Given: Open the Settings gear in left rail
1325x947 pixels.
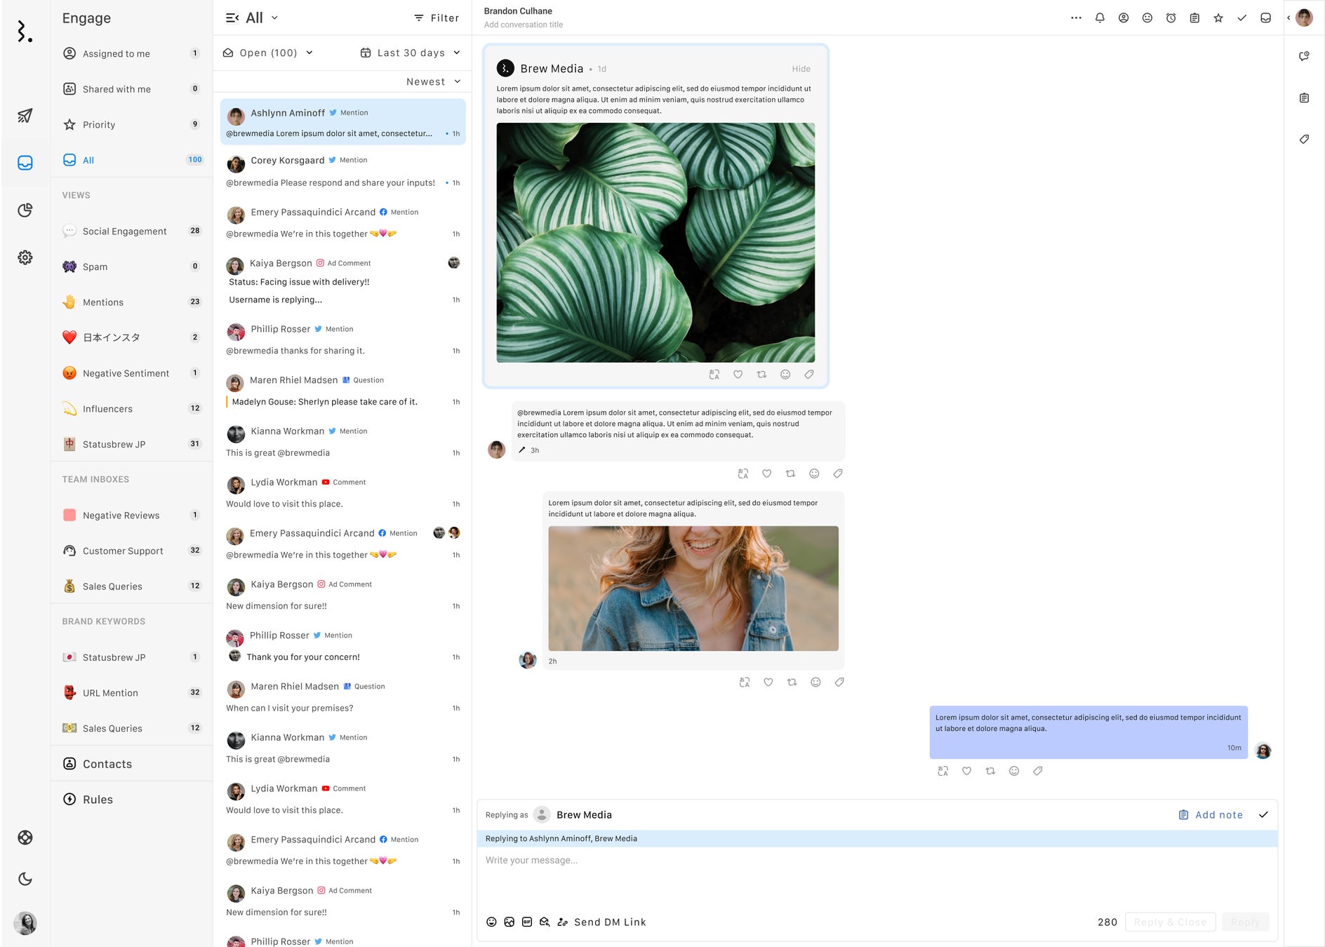Looking at the screenshot, I should pos(25,257).
